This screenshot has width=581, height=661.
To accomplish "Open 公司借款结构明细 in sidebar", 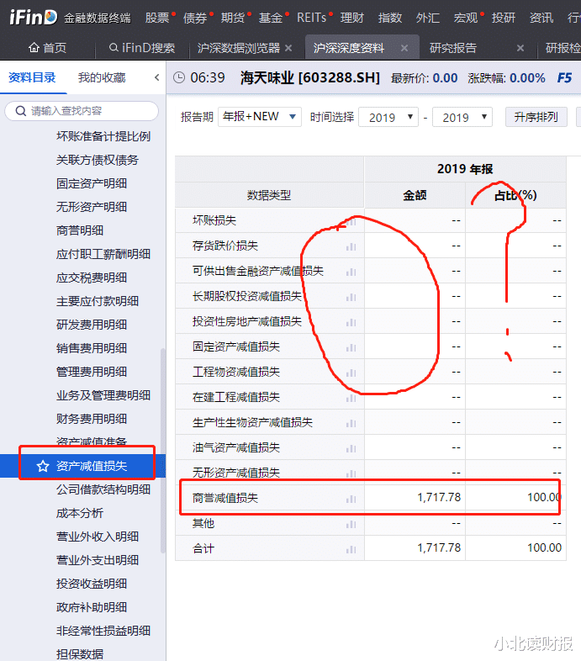I will point(103,489).
